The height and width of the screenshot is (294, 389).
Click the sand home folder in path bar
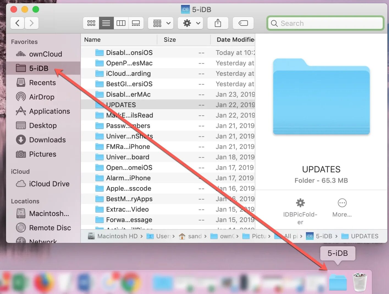click(x=190, y=236)
